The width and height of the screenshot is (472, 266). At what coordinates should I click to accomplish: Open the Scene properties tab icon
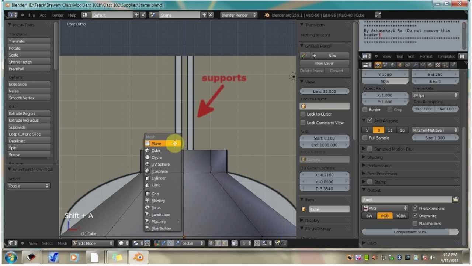[x=386, y=65]
